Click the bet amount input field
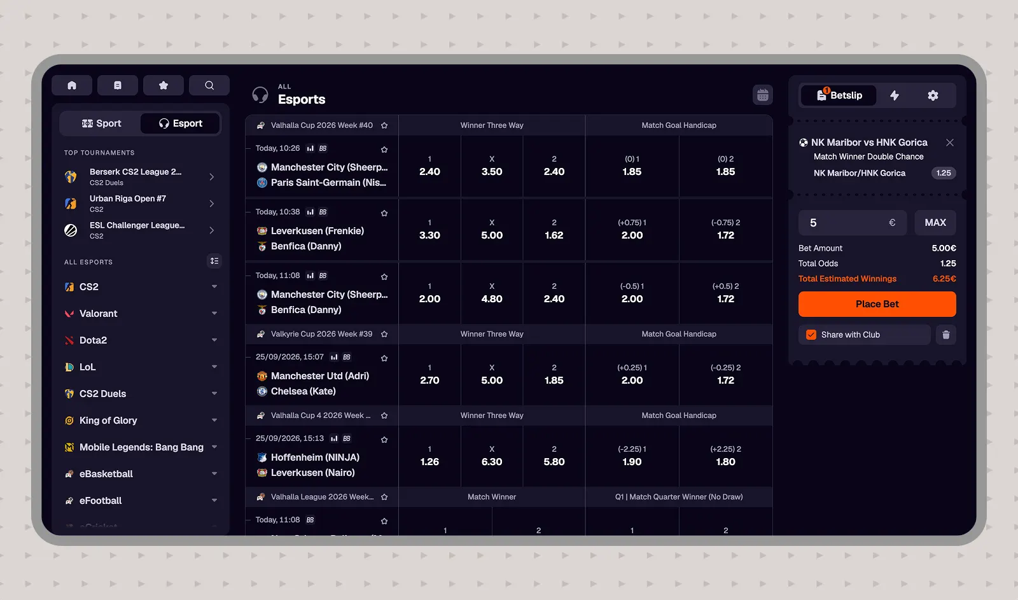This screenshot has height=600, width=1018. (853, 223)
